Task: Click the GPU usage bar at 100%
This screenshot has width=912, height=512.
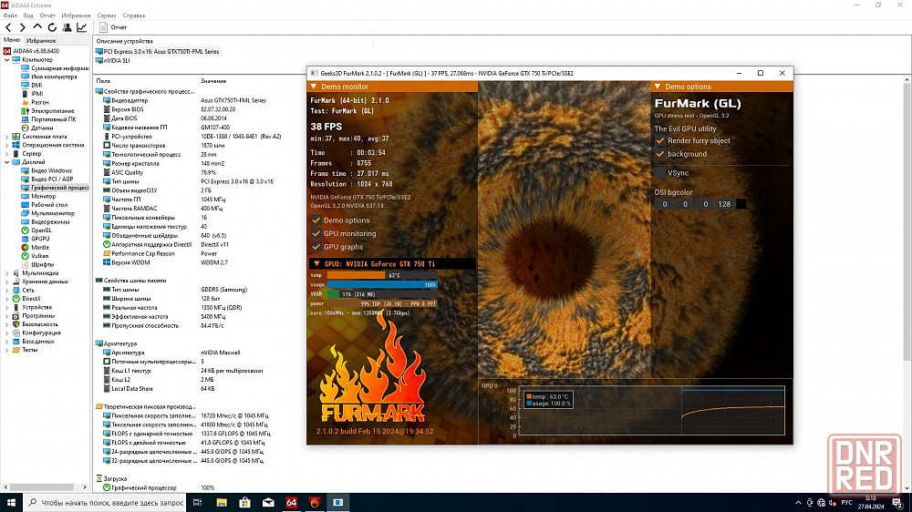Action: click(x=381, y=285)
